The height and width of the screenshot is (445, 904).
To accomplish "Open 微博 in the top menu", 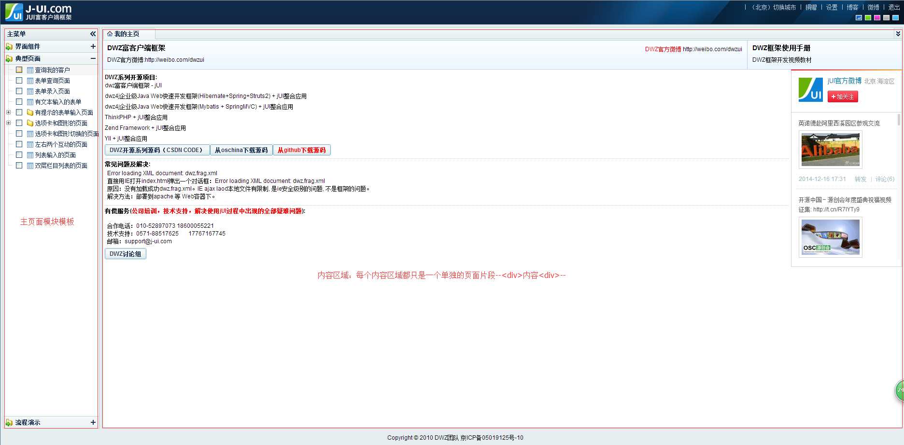I will click(873, 7).
